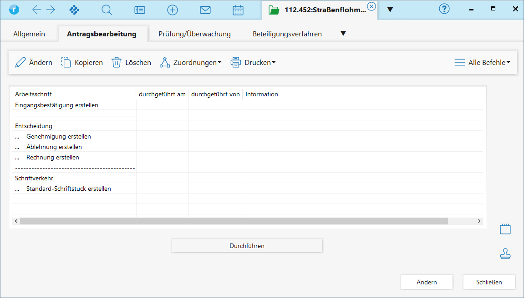The image size is (524, 298).
Task: Open the Drucken dropdown menu
Action: pyautogui.click(x=253, y=63)
